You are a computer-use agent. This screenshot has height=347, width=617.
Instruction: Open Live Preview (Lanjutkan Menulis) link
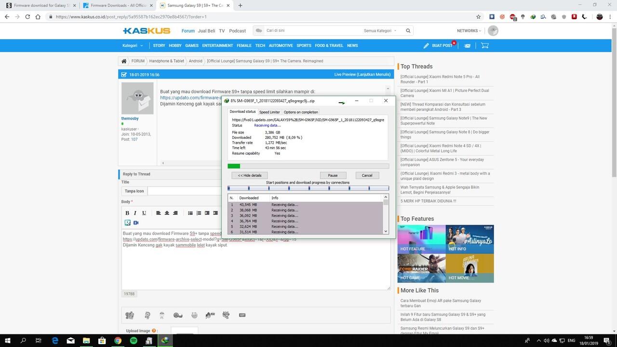(x=362, y=75)
